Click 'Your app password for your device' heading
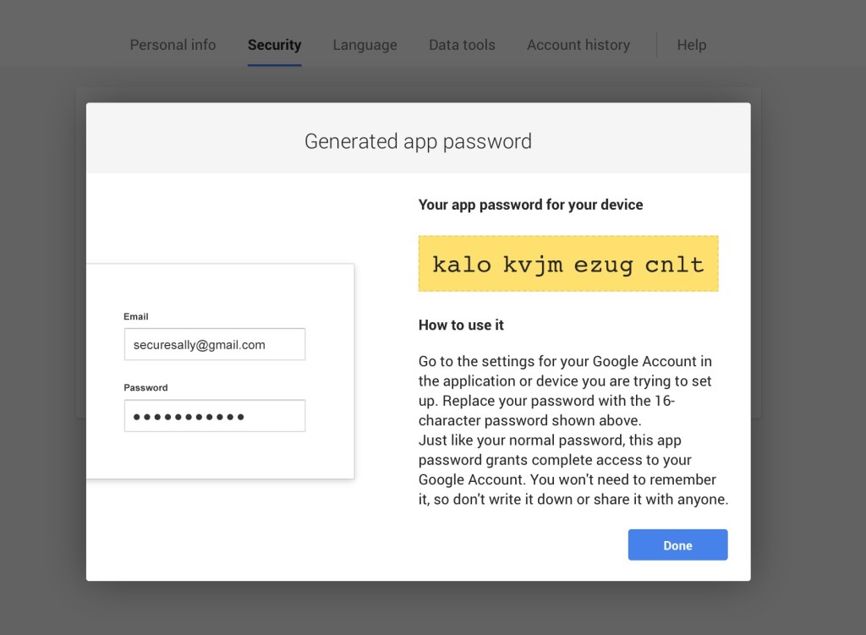The image size is (866, 635). pyautogui.click(x=530, y=205)
